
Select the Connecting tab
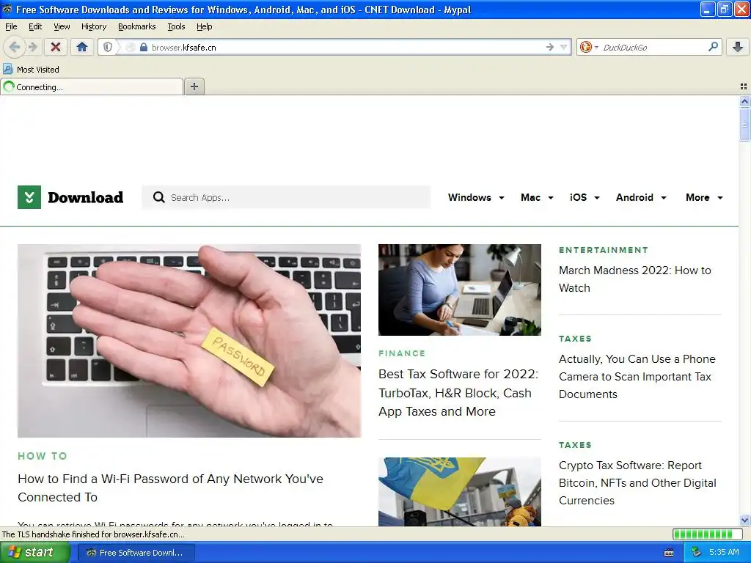92,87
